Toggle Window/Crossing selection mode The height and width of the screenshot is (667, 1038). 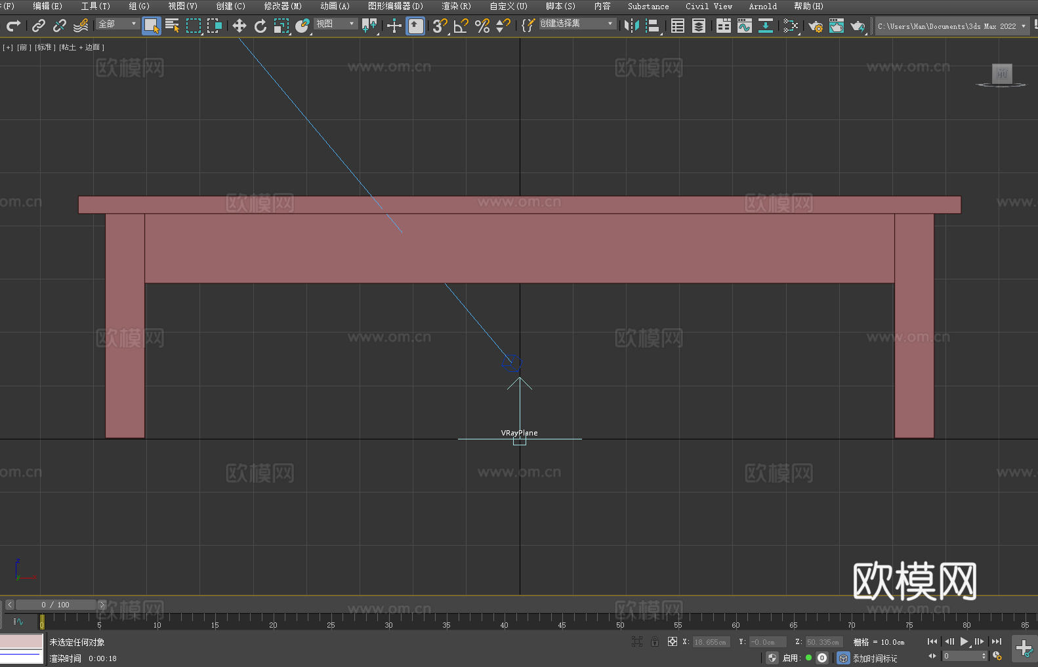[215, 26]
